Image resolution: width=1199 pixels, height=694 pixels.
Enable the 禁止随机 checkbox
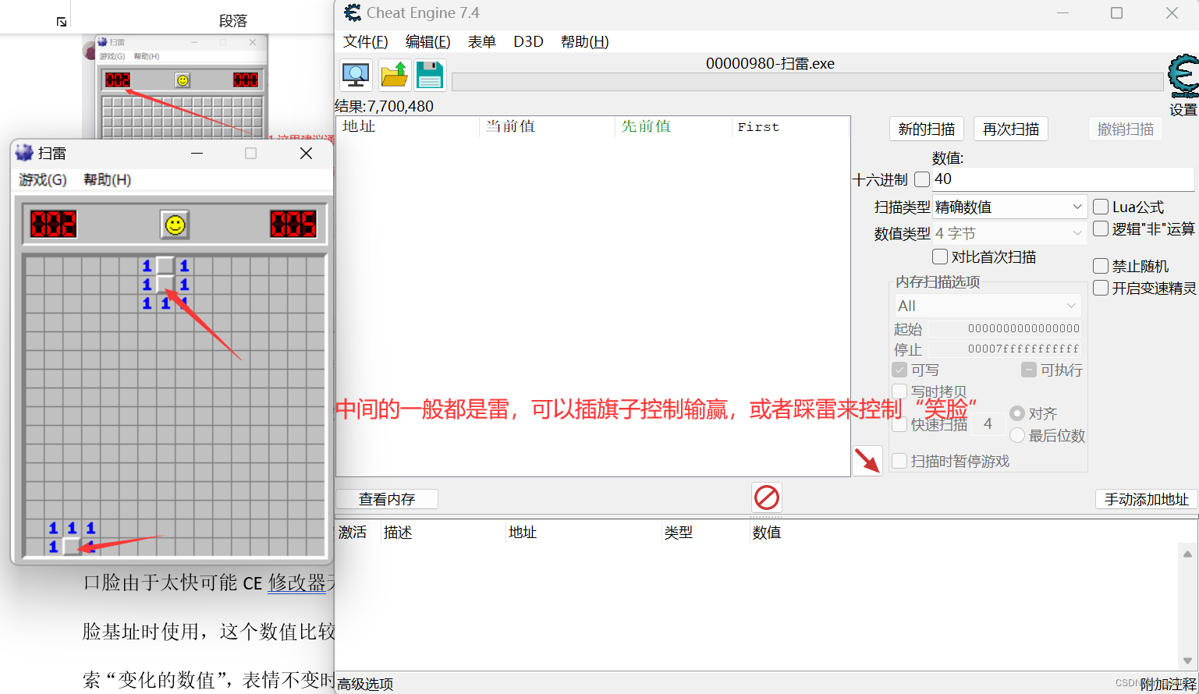click(x=1101, y=266)
